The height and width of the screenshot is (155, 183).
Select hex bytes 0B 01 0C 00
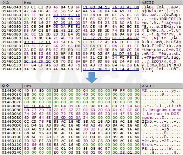coord(96,153)
